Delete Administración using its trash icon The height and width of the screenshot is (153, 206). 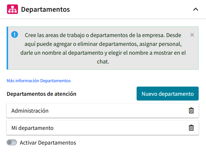click(x=191, y=110)
